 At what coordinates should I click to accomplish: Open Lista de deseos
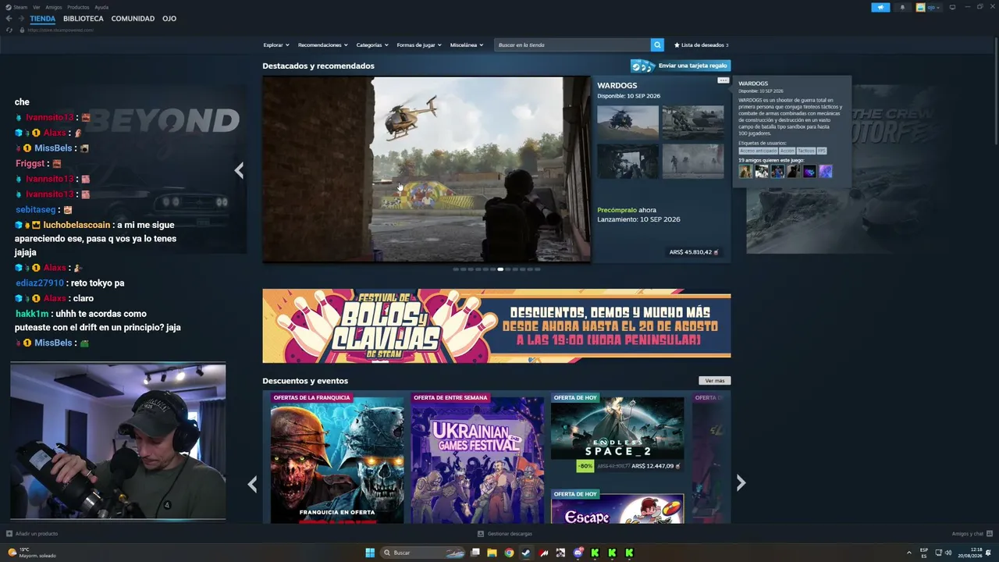coord(702,45)
